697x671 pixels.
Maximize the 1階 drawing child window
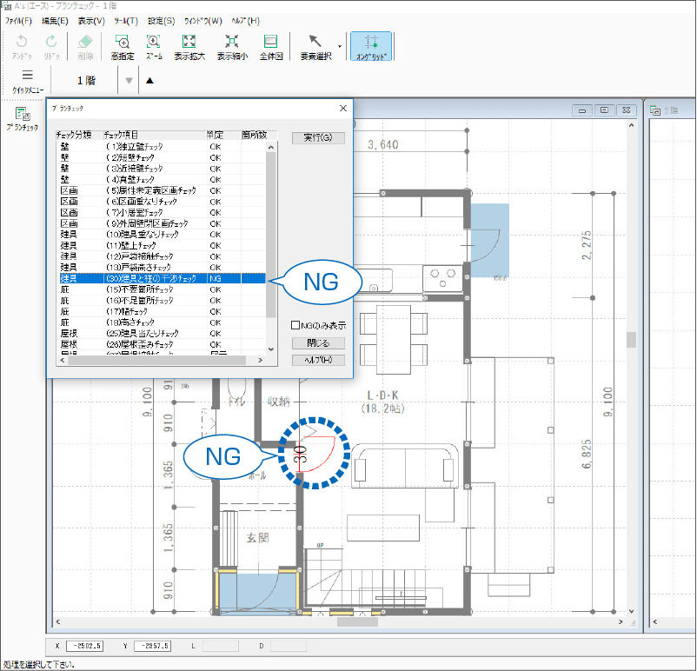click(604, 110)
